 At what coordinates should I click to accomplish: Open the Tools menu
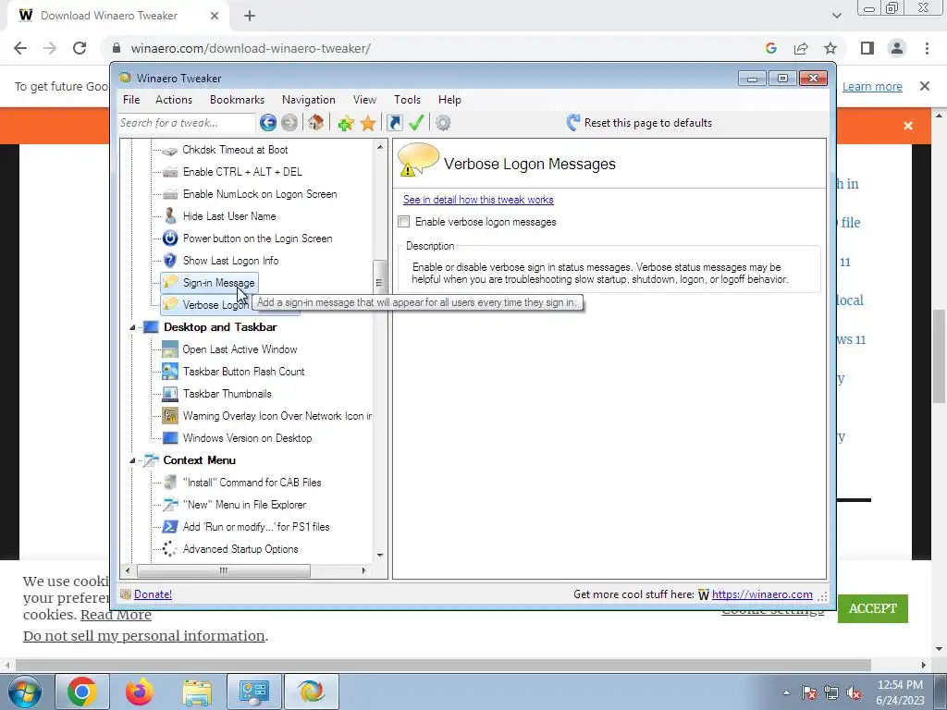click(407, 100)
